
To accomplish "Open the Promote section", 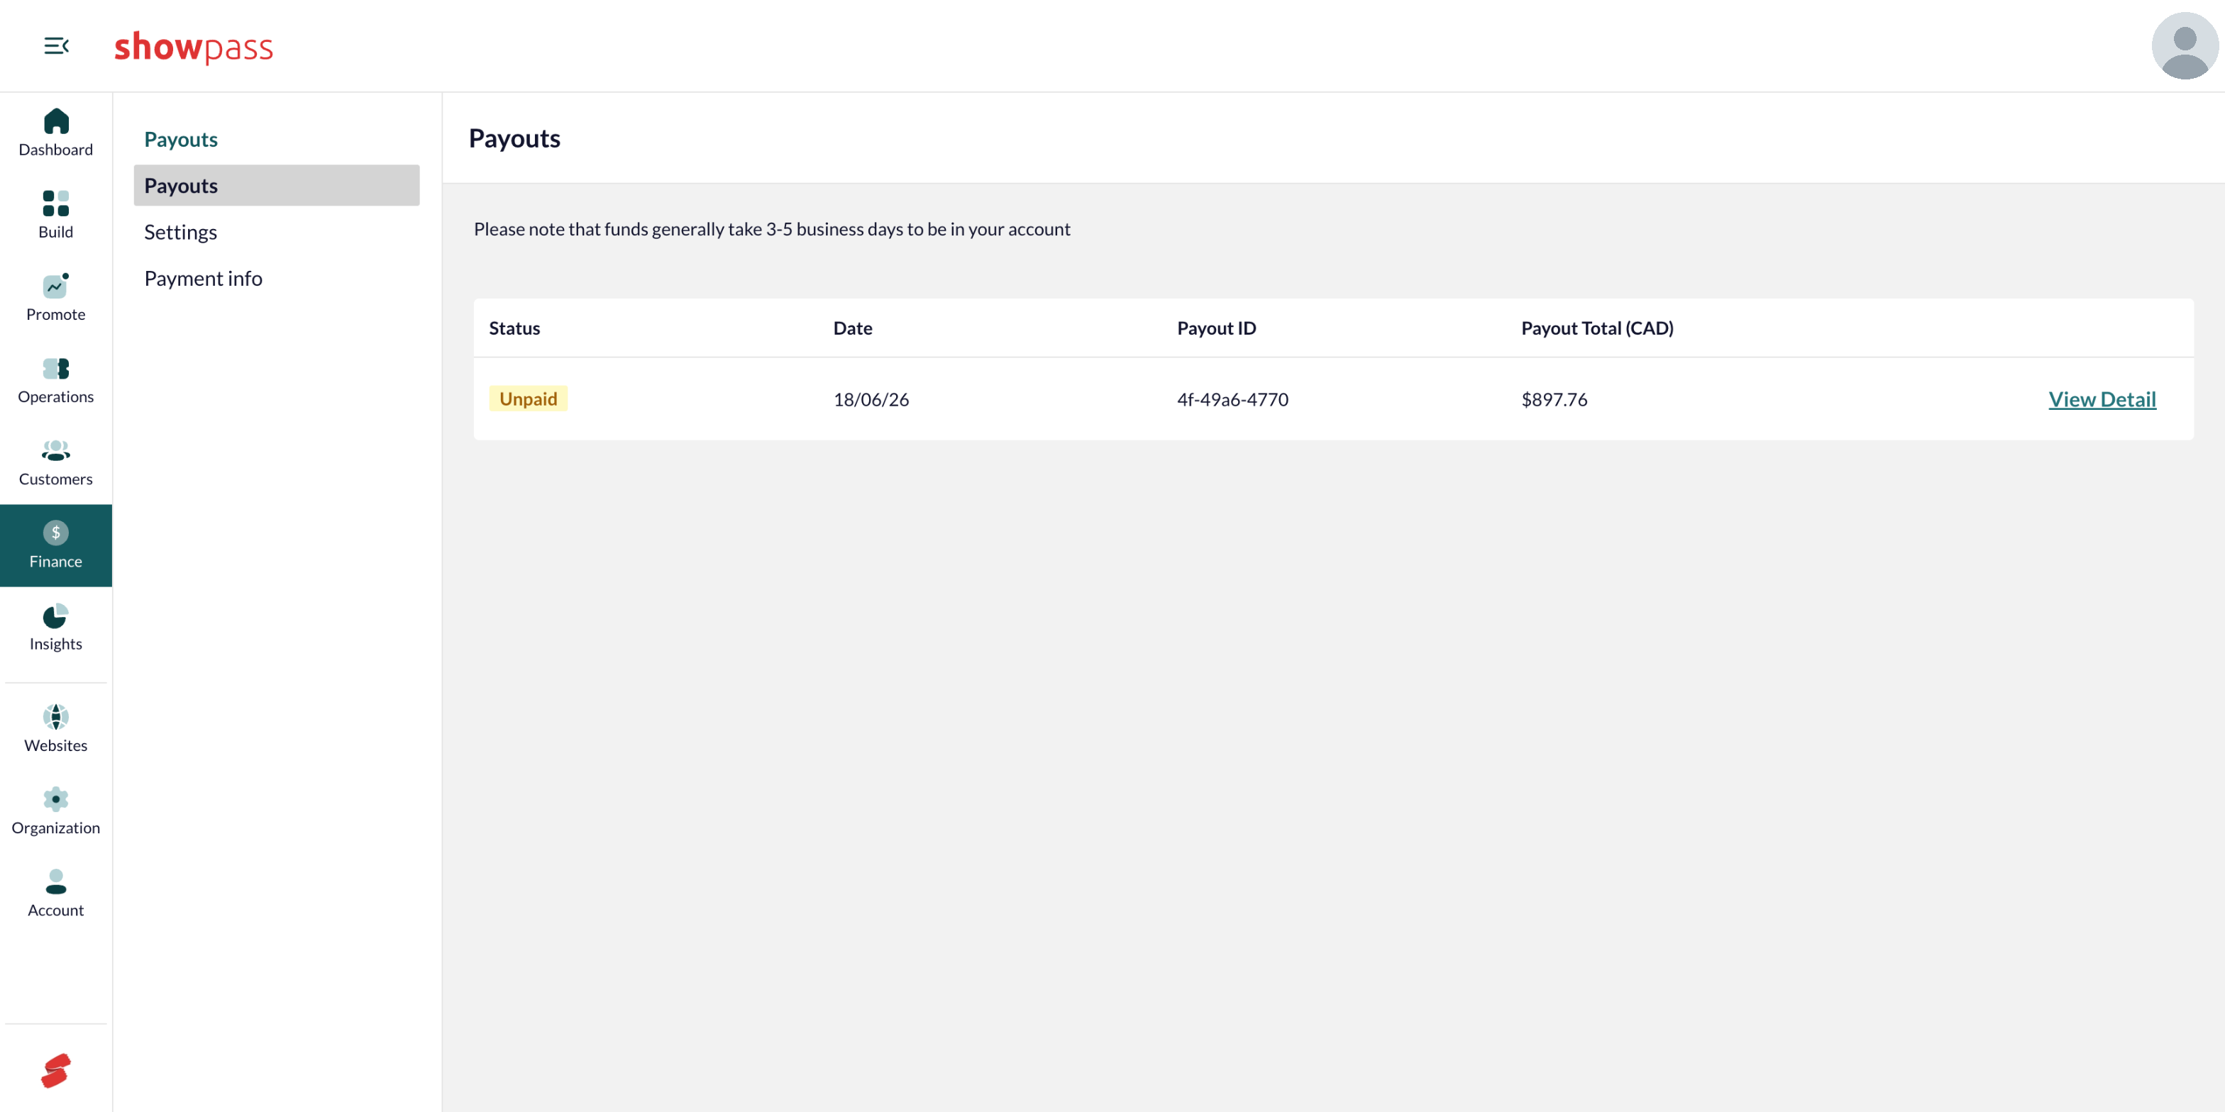I will coord(56,298).
